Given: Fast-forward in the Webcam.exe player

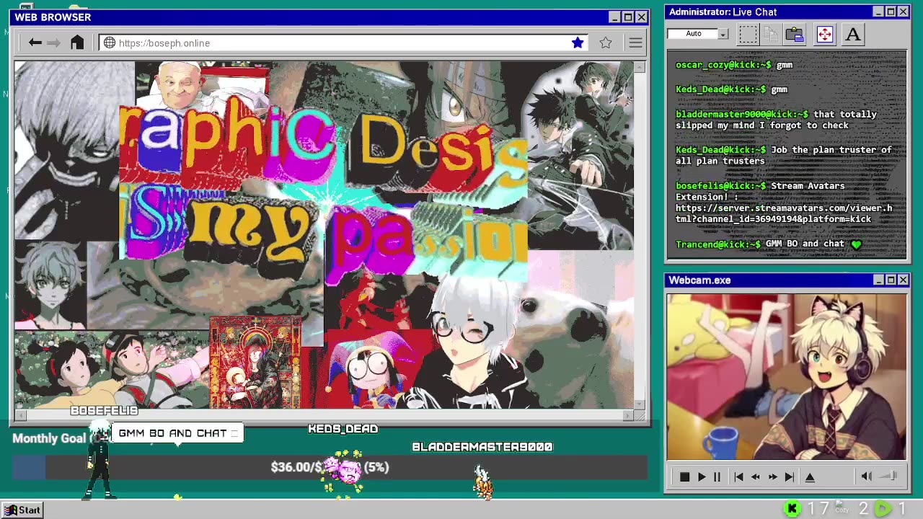Looking at the screenshot, I should pos(772,476).
